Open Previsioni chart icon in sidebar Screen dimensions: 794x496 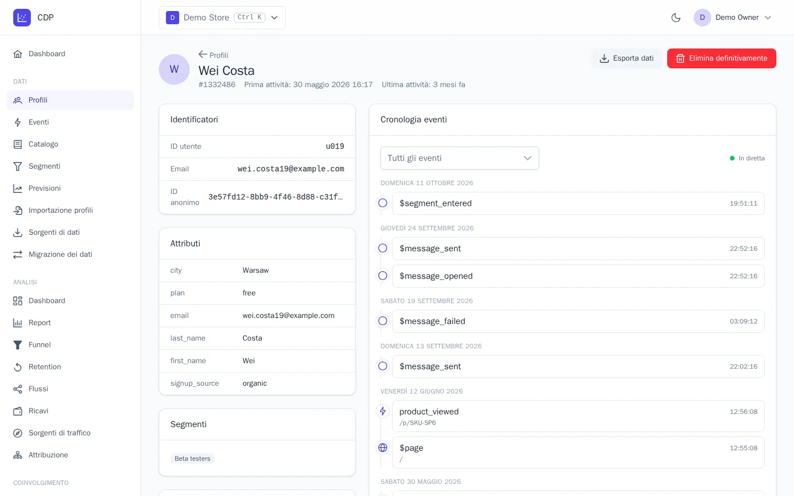click(x=18, y=188)
